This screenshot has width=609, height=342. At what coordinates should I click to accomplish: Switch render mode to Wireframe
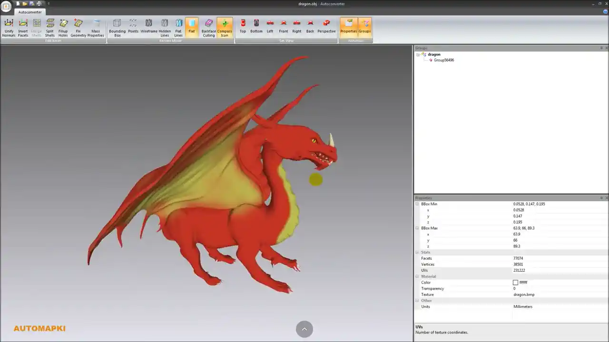click(x=148, y=27)
